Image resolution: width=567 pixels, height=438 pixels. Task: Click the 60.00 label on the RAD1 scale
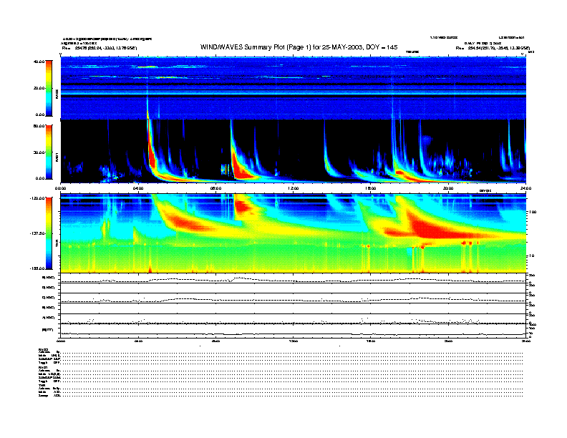(39, 126)
